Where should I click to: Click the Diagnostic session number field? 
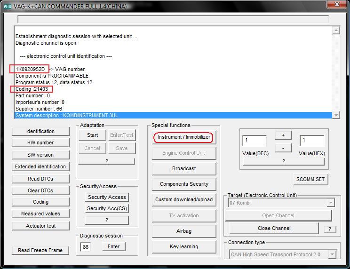coord(86,247)
